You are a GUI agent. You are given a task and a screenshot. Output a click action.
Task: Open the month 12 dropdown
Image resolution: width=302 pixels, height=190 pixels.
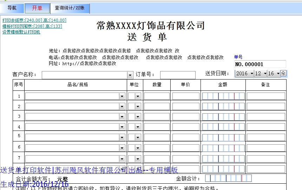click(x=265, y=74)
